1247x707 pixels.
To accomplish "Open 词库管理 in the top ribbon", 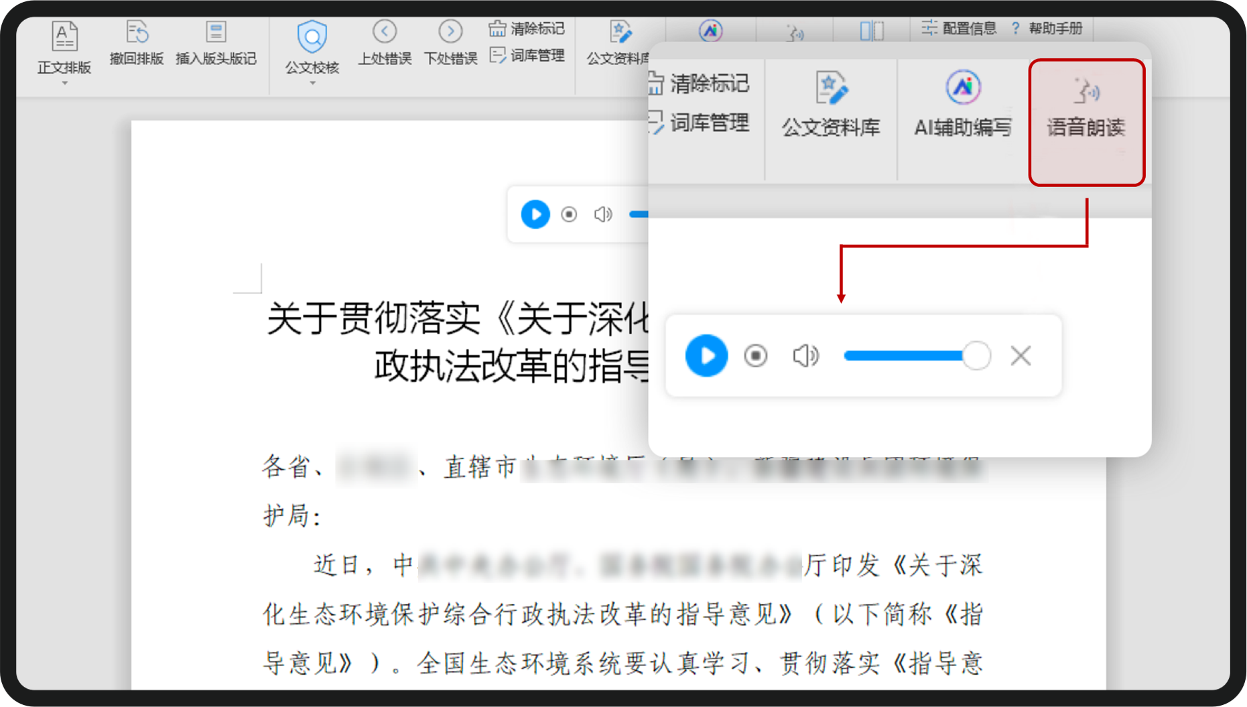I will 527,56.
